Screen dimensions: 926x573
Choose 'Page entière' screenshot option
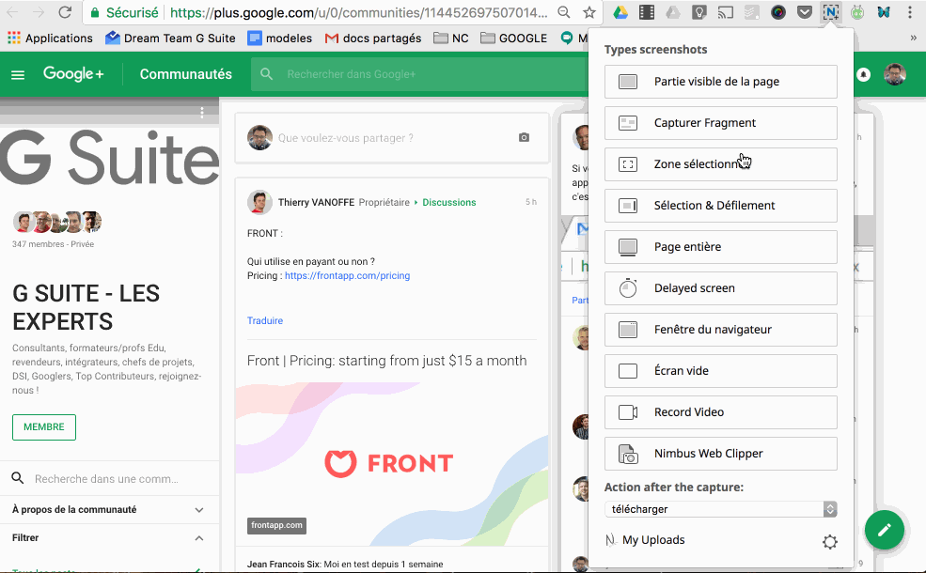click(720, 247)
